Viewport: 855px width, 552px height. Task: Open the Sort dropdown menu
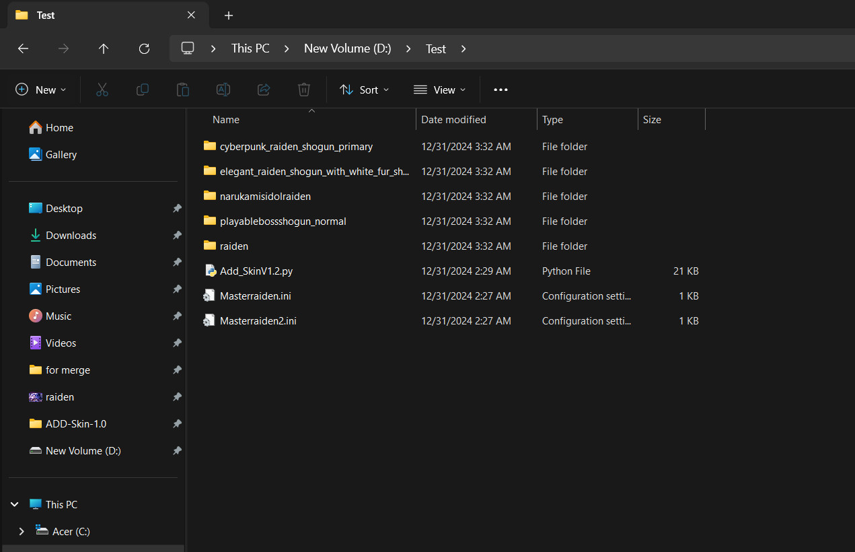coord(364,89)
